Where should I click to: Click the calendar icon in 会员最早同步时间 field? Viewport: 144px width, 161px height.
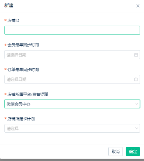tap(136, 55)
